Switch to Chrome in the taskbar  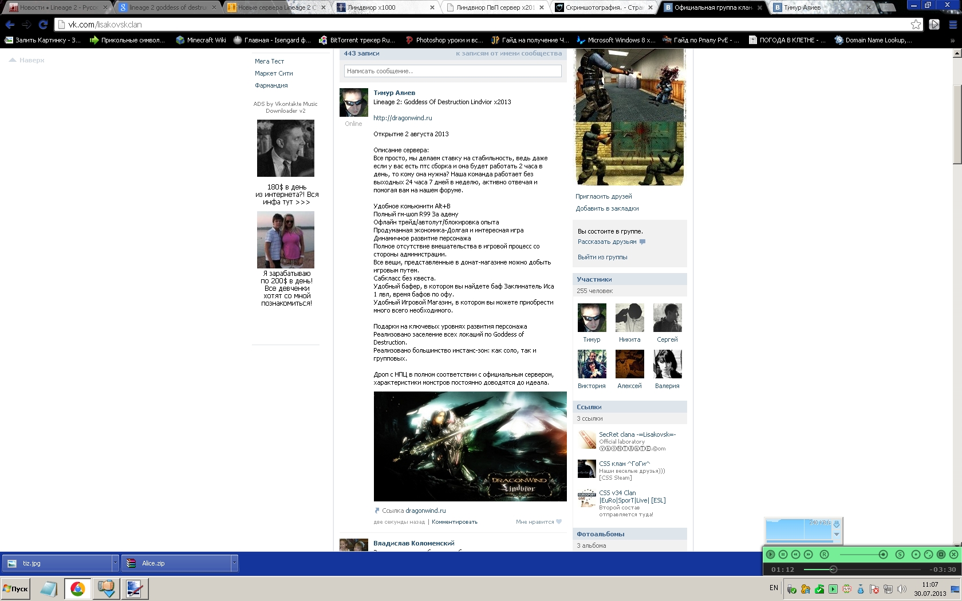(77, 588)
